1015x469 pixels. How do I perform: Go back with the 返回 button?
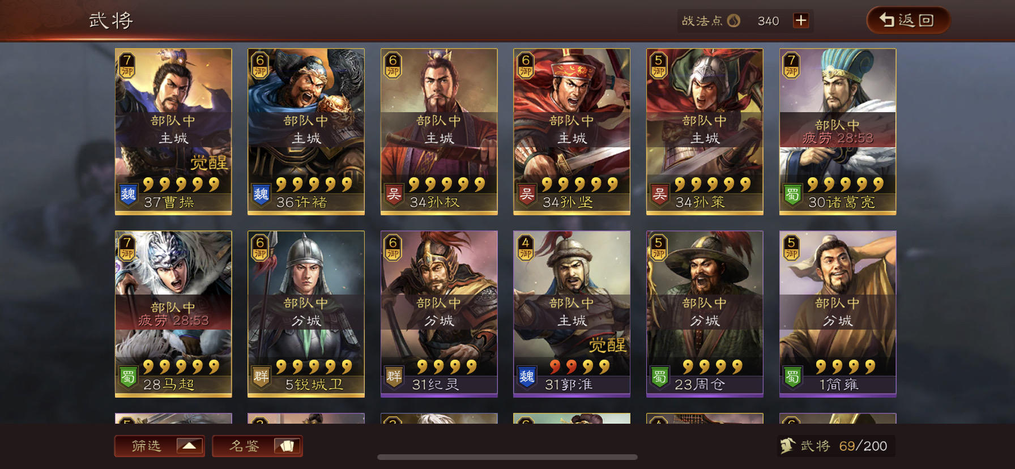click(x=909, y=20)
